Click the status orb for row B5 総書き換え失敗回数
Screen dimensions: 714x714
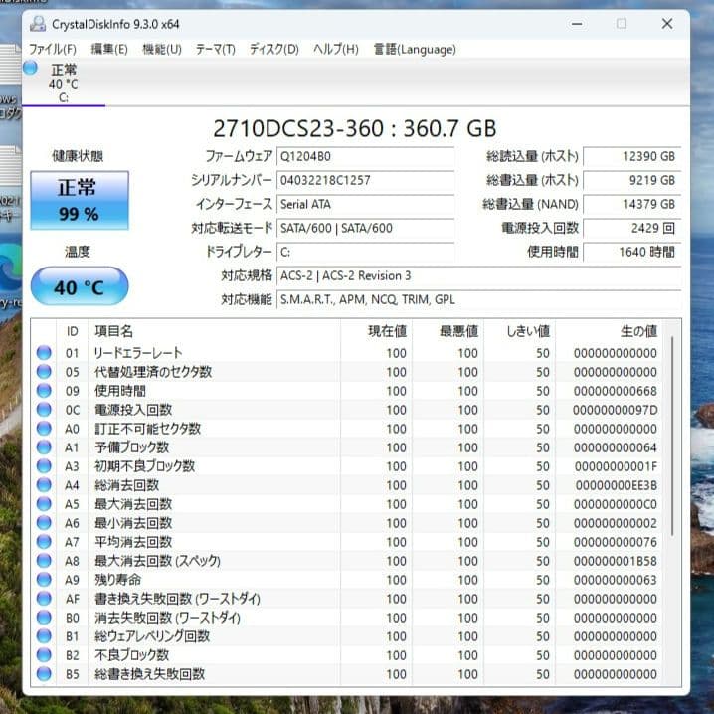pyautogui.click(x=44, y=674)
